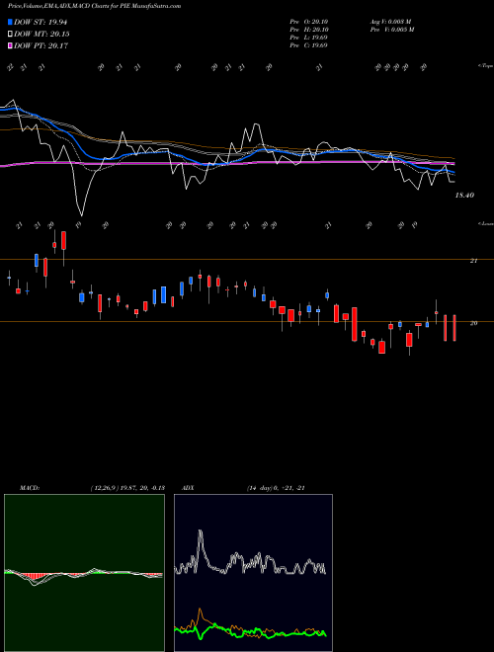The height and width of the screenshot is (652, 494).
Task: Click the MACD '(12,26,9) 19.87, 20, -0.18' values
Action: pos(127,488)
